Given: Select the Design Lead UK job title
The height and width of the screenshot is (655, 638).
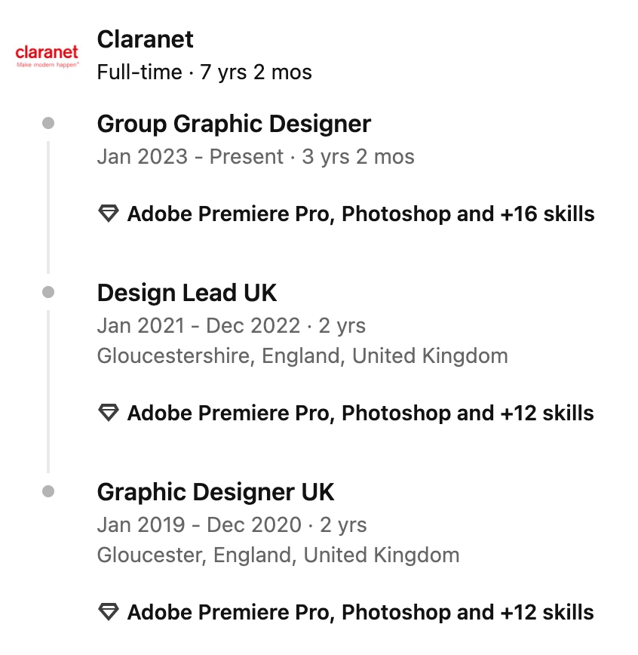Looking at the screenshot, I should (x=187, y=293).
